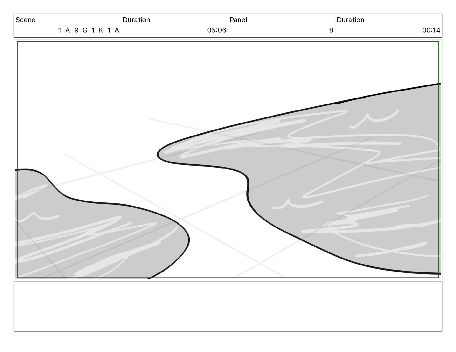Screen dimensions: 456x352
Task: Click the 'Scene' header label
Action: [x=25, y=20]
